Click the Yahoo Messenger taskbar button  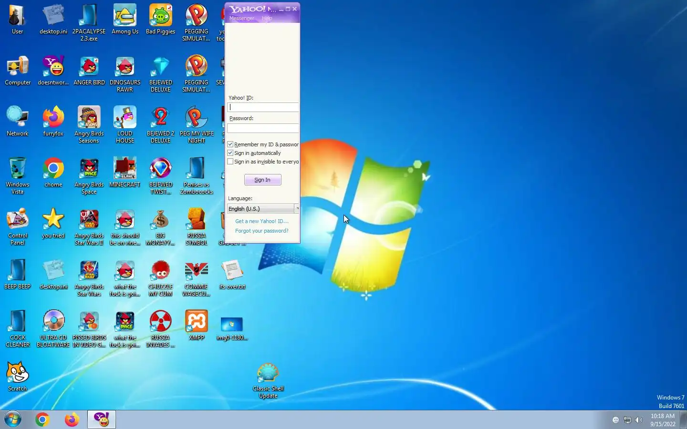[102, 419]
